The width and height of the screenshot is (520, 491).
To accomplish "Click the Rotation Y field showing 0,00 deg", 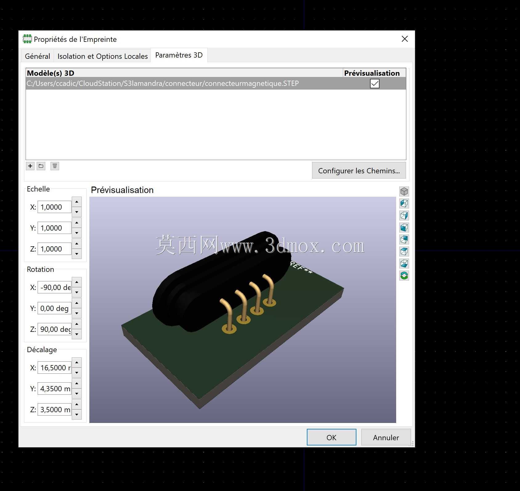I will point(55,308).
